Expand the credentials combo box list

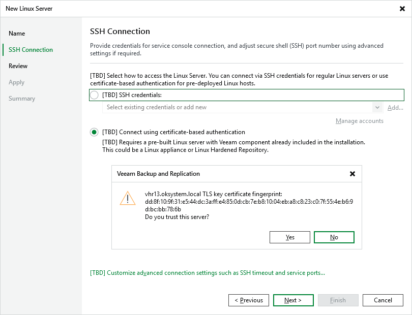pos(377,107)
